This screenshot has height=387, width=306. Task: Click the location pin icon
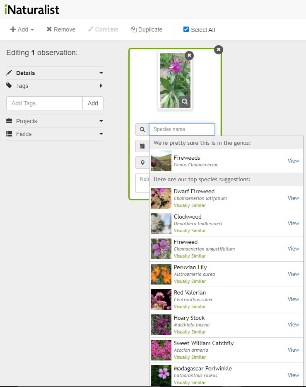point(142,163)
